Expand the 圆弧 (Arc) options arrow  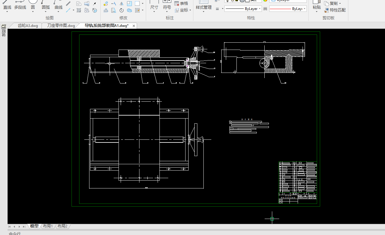tap(45, 12)
